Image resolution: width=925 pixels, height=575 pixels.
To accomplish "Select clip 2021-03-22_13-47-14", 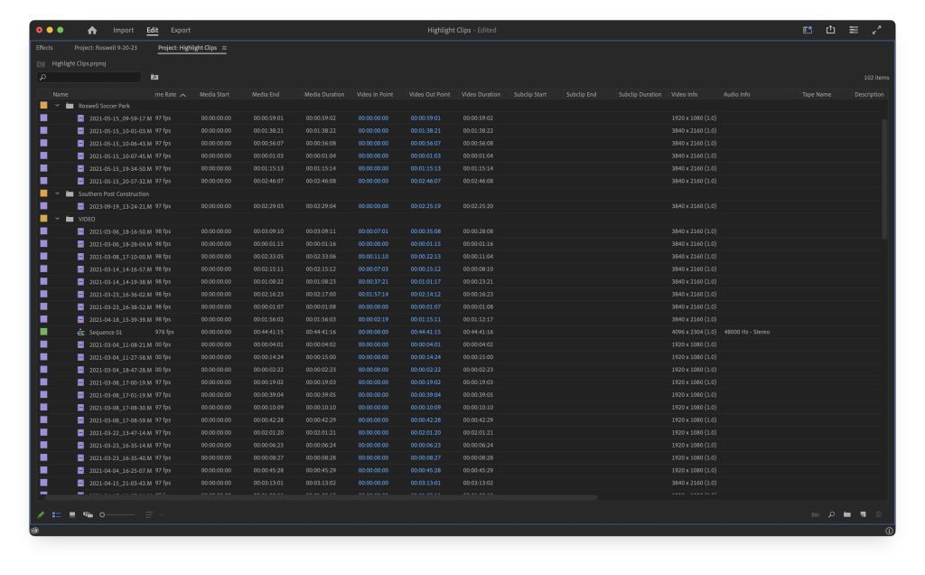I will [120, 433].
